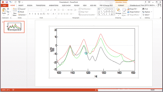Open the Arrange dropdown

coord(118,12)
